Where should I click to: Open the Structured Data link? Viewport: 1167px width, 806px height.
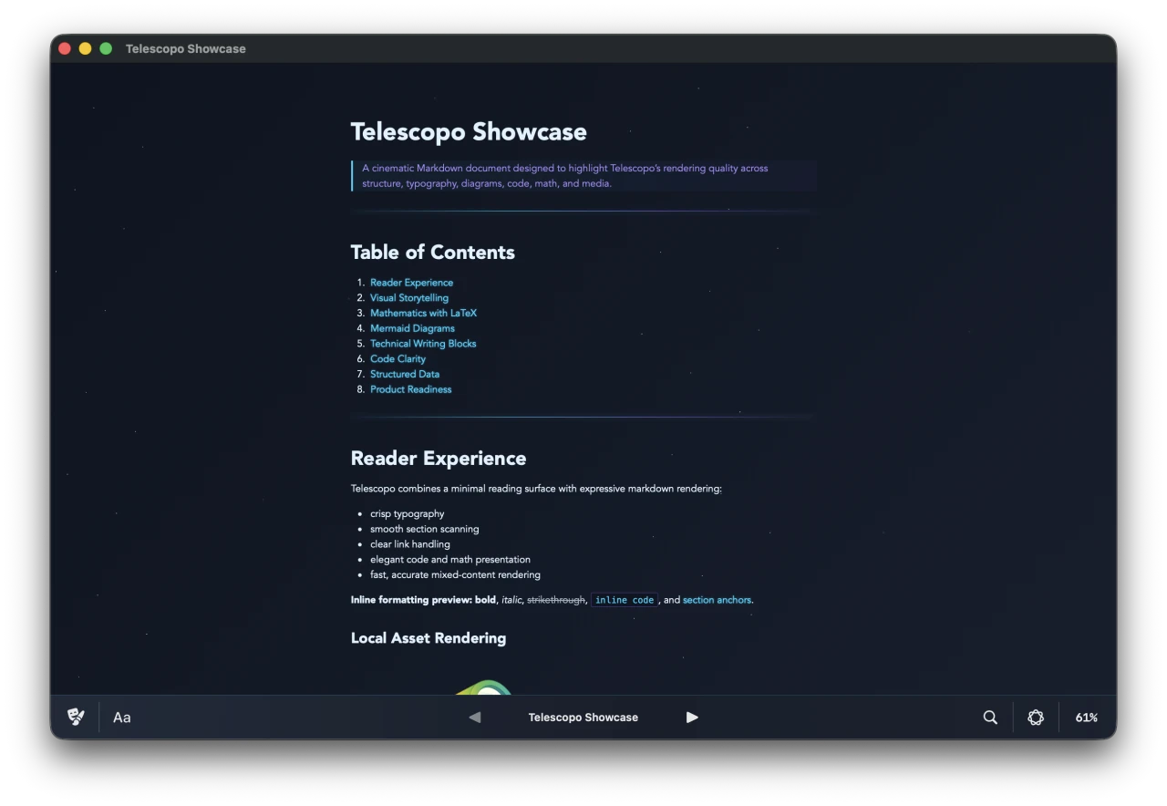coord(404,374)
